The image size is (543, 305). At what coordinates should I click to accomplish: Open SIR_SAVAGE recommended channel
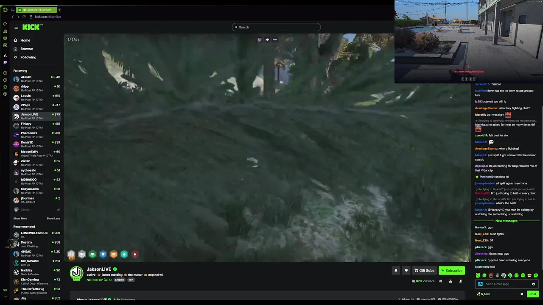(x=36, y=263)
